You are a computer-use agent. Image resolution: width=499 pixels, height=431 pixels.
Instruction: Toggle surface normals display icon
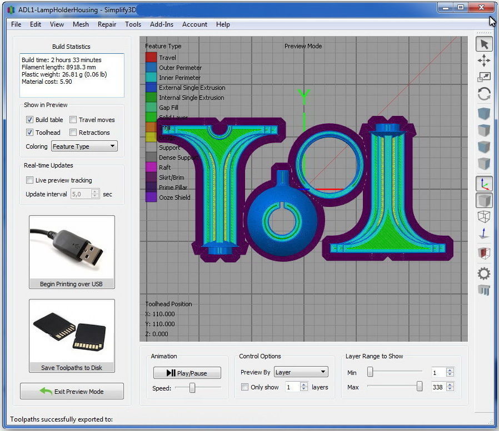[484, 234]
